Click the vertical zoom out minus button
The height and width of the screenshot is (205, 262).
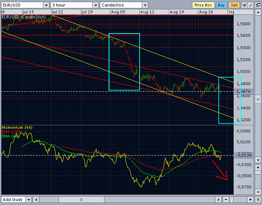point(258,192)
